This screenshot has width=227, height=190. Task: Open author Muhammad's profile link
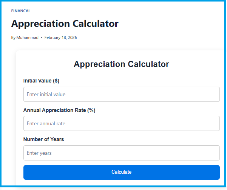click(27, 37)
